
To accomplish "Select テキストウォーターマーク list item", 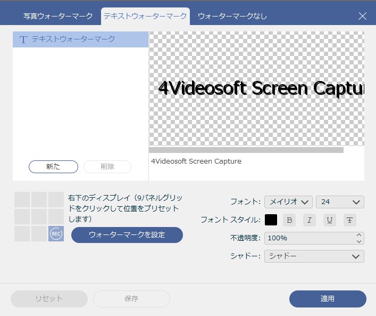I will pyautogui.click(x=81, y=39).
